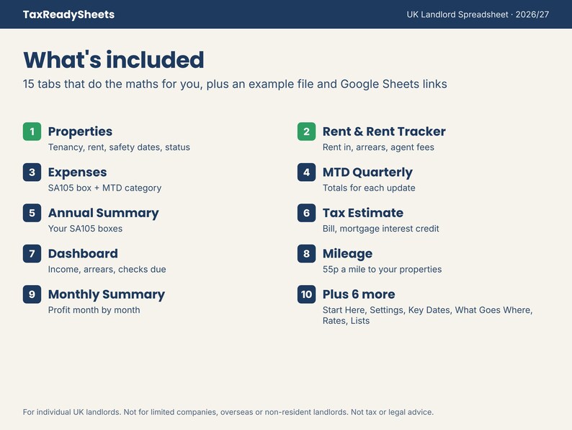Click the 'UK Landlord Spreadsheet · 2026/27' header text
Image resolution: width=572 pixels, height=430 pixels.
[478, 14]
